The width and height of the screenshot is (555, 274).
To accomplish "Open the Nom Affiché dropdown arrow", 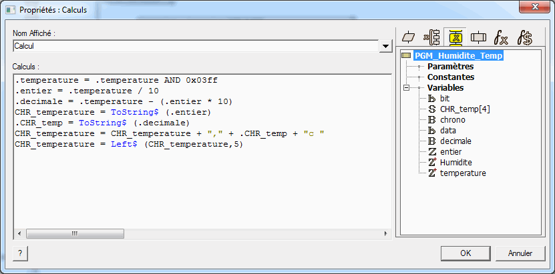I will pyautogui.click(x=385, y=46).
